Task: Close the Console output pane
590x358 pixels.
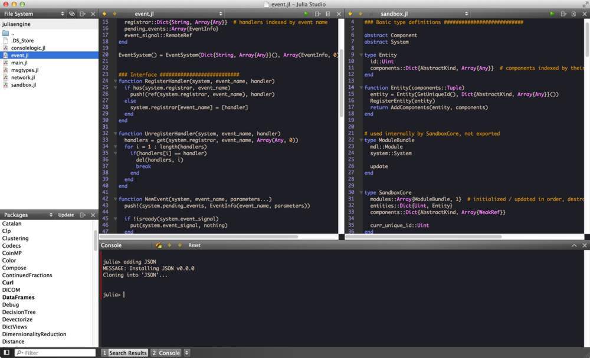Action: tap(584, 245)
